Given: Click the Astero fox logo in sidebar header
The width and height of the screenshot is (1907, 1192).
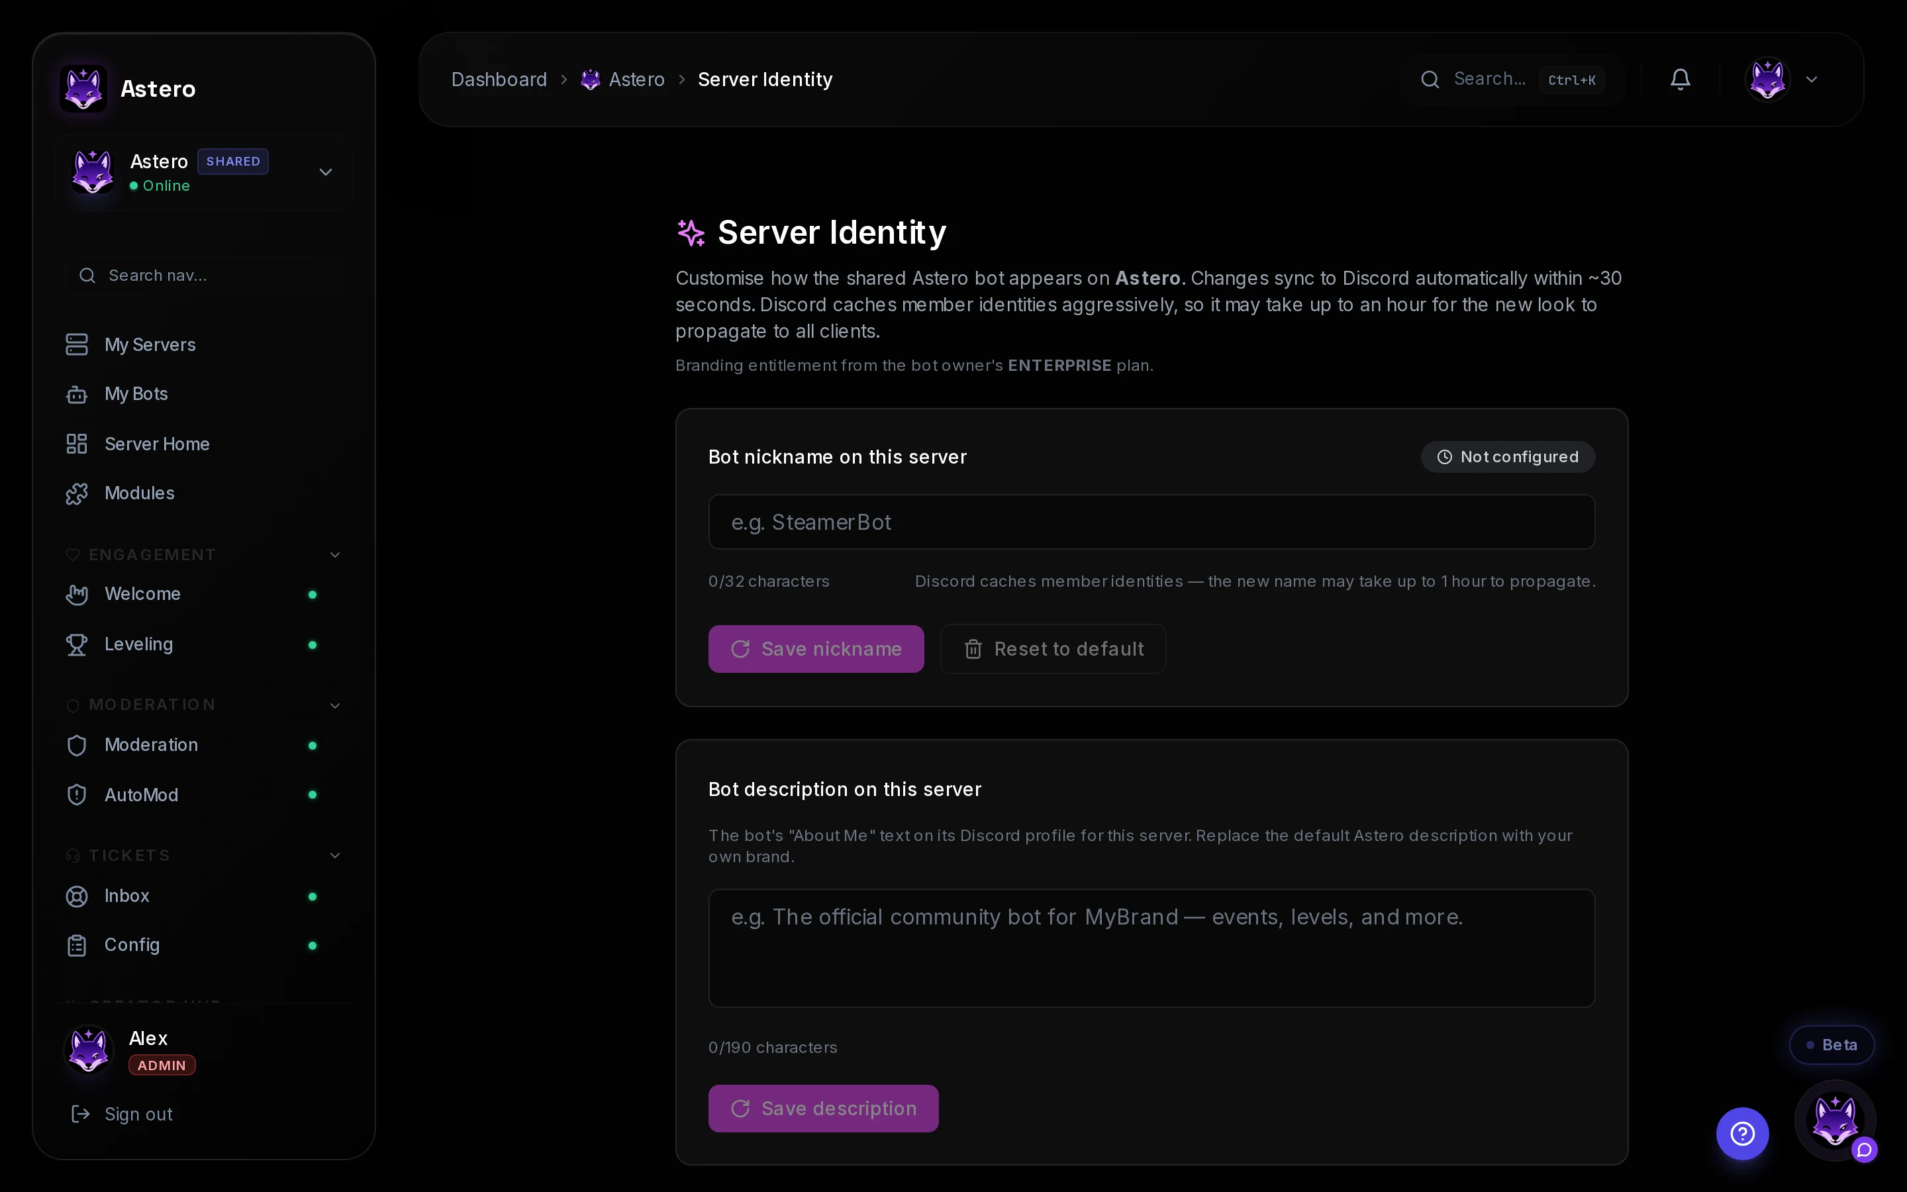Looking at the screenshot, I should click(83, 88).
